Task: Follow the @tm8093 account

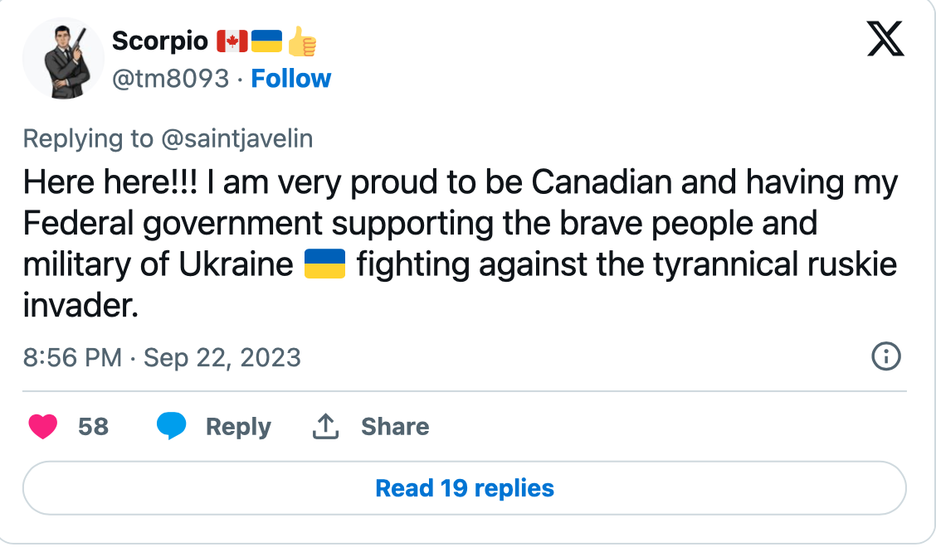Action: pos(290,79)
